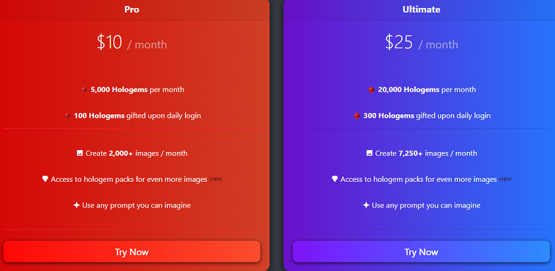Click the 300 Hologems gifted upon daily login text

(427, 116)
